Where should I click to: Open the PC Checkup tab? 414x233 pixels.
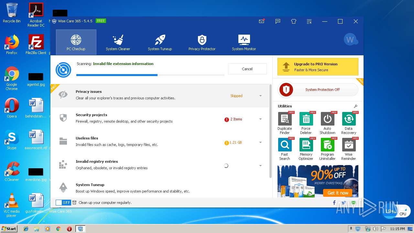pos(76,42)
